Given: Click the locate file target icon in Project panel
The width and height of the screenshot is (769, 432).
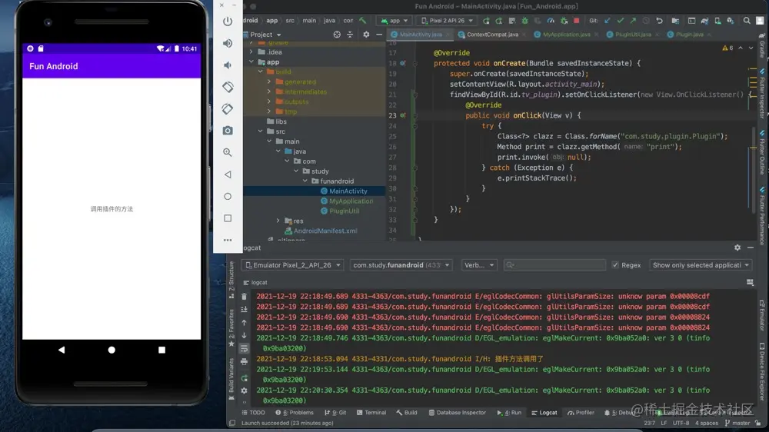Looking at the screenshot, I should (337, 35).
